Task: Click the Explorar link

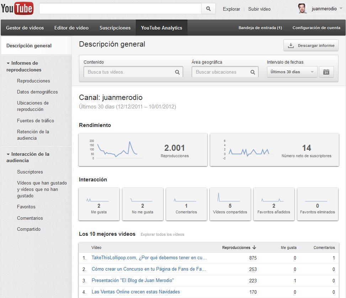Action: tap(231, 9)
